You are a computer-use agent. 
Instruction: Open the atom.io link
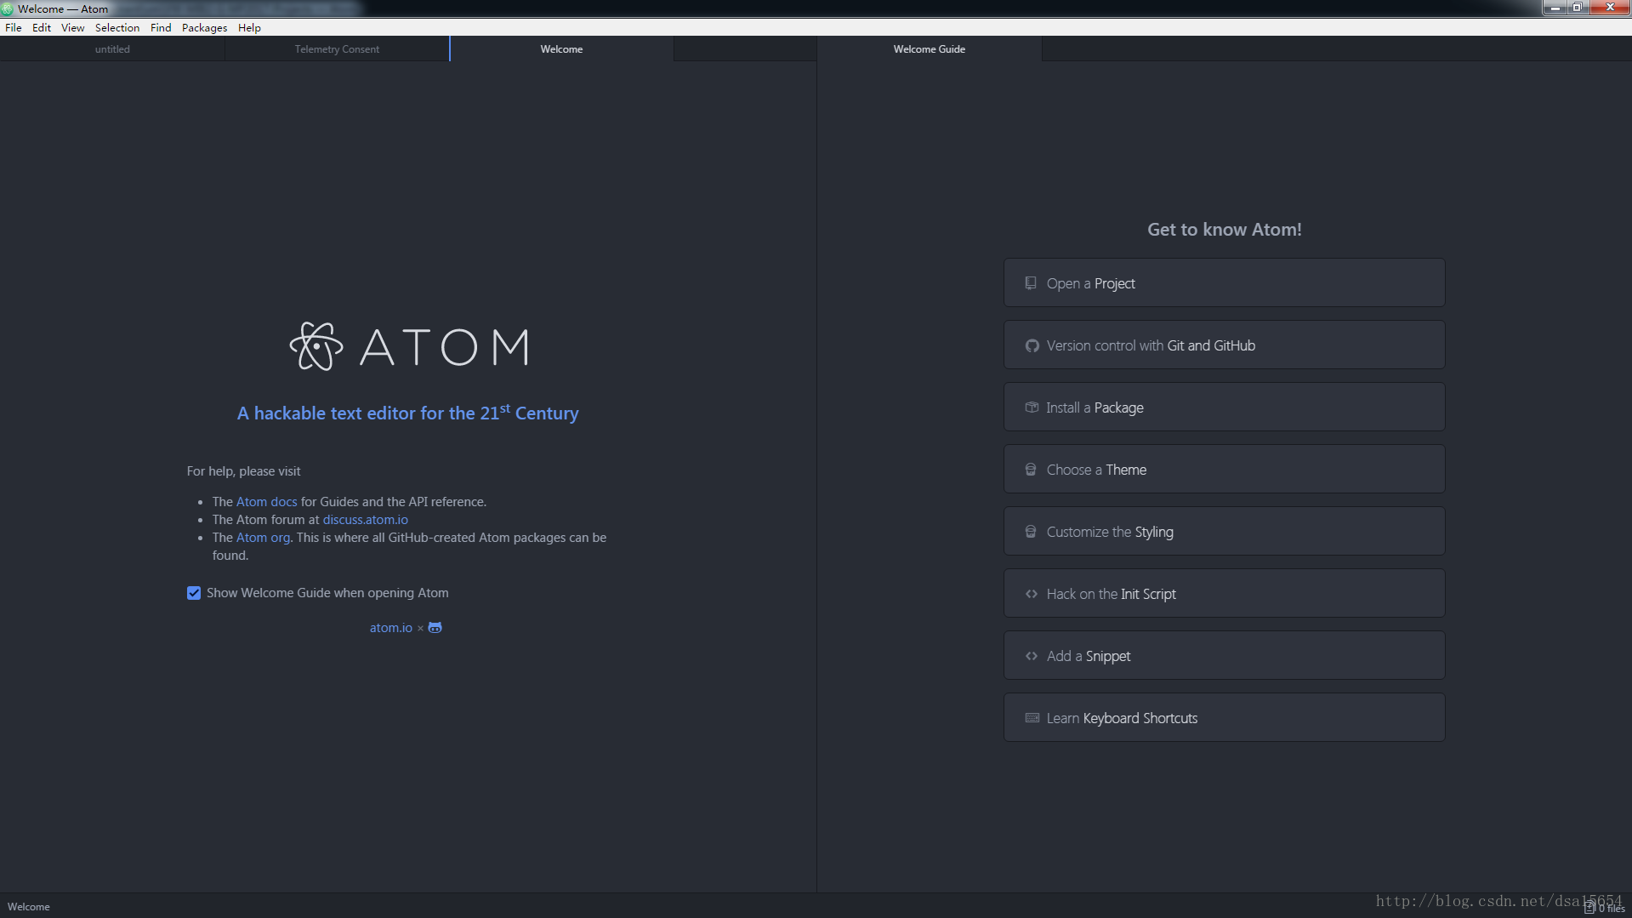click(391, 628)
